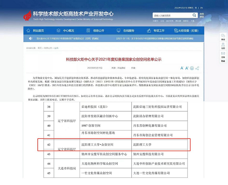Click the Torch Center flame logo
The width and height of the screenshot is (228, 185).
27,15
